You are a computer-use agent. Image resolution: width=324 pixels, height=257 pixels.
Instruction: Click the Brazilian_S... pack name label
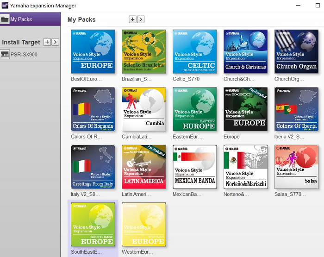[137, 79]
